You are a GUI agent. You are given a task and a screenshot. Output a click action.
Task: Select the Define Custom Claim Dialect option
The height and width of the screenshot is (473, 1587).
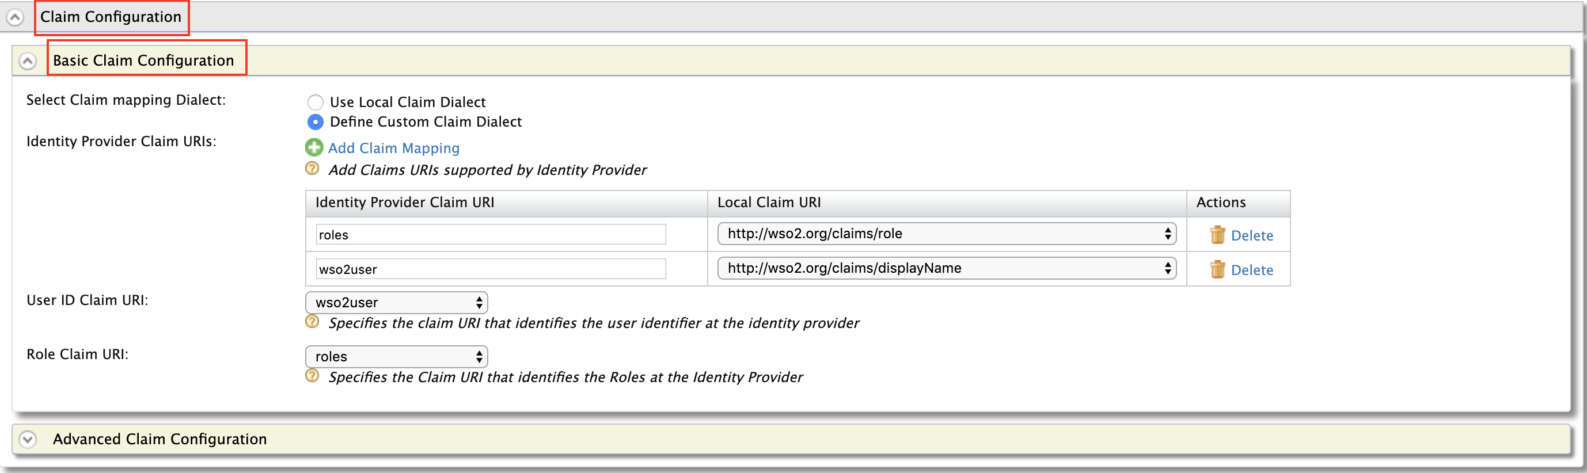(x=316, y=122)
